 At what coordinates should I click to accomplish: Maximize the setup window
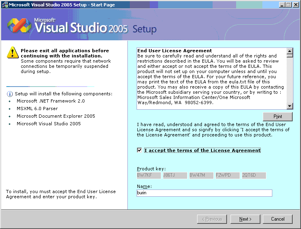(x=288, y=5)
